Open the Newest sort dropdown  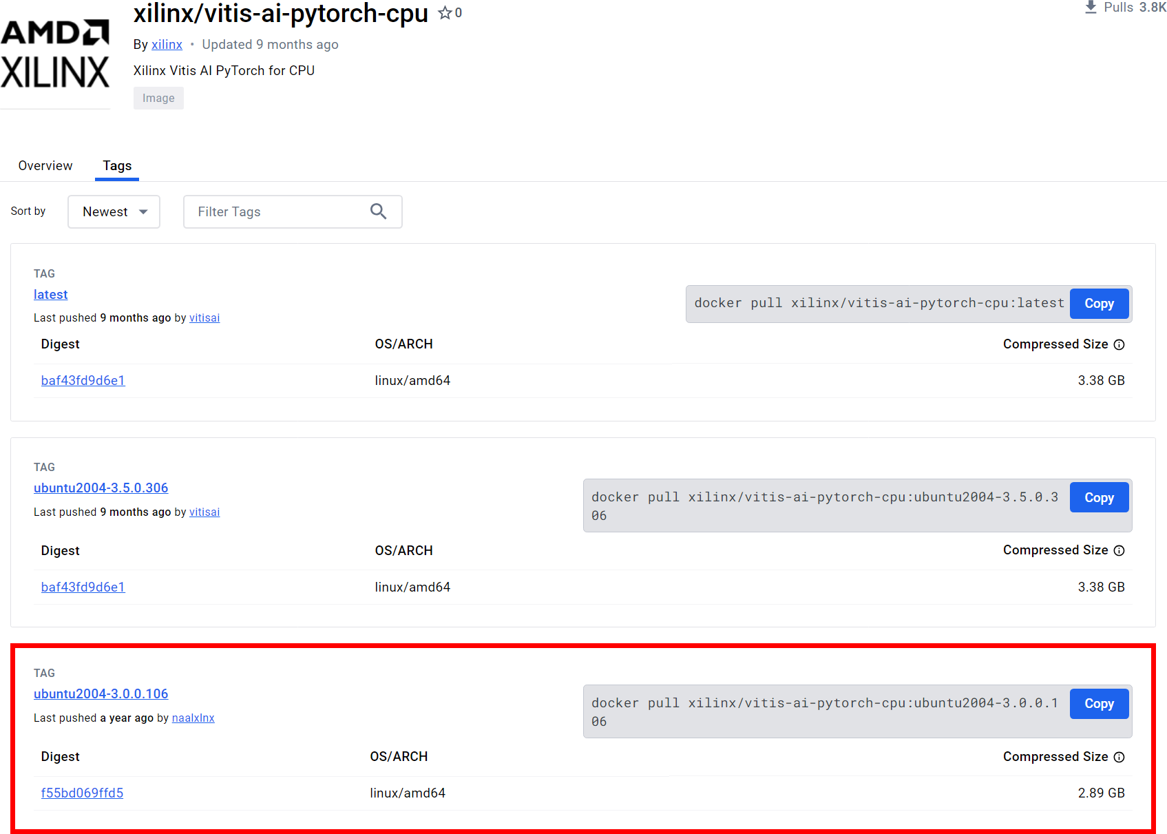(114, 211)
